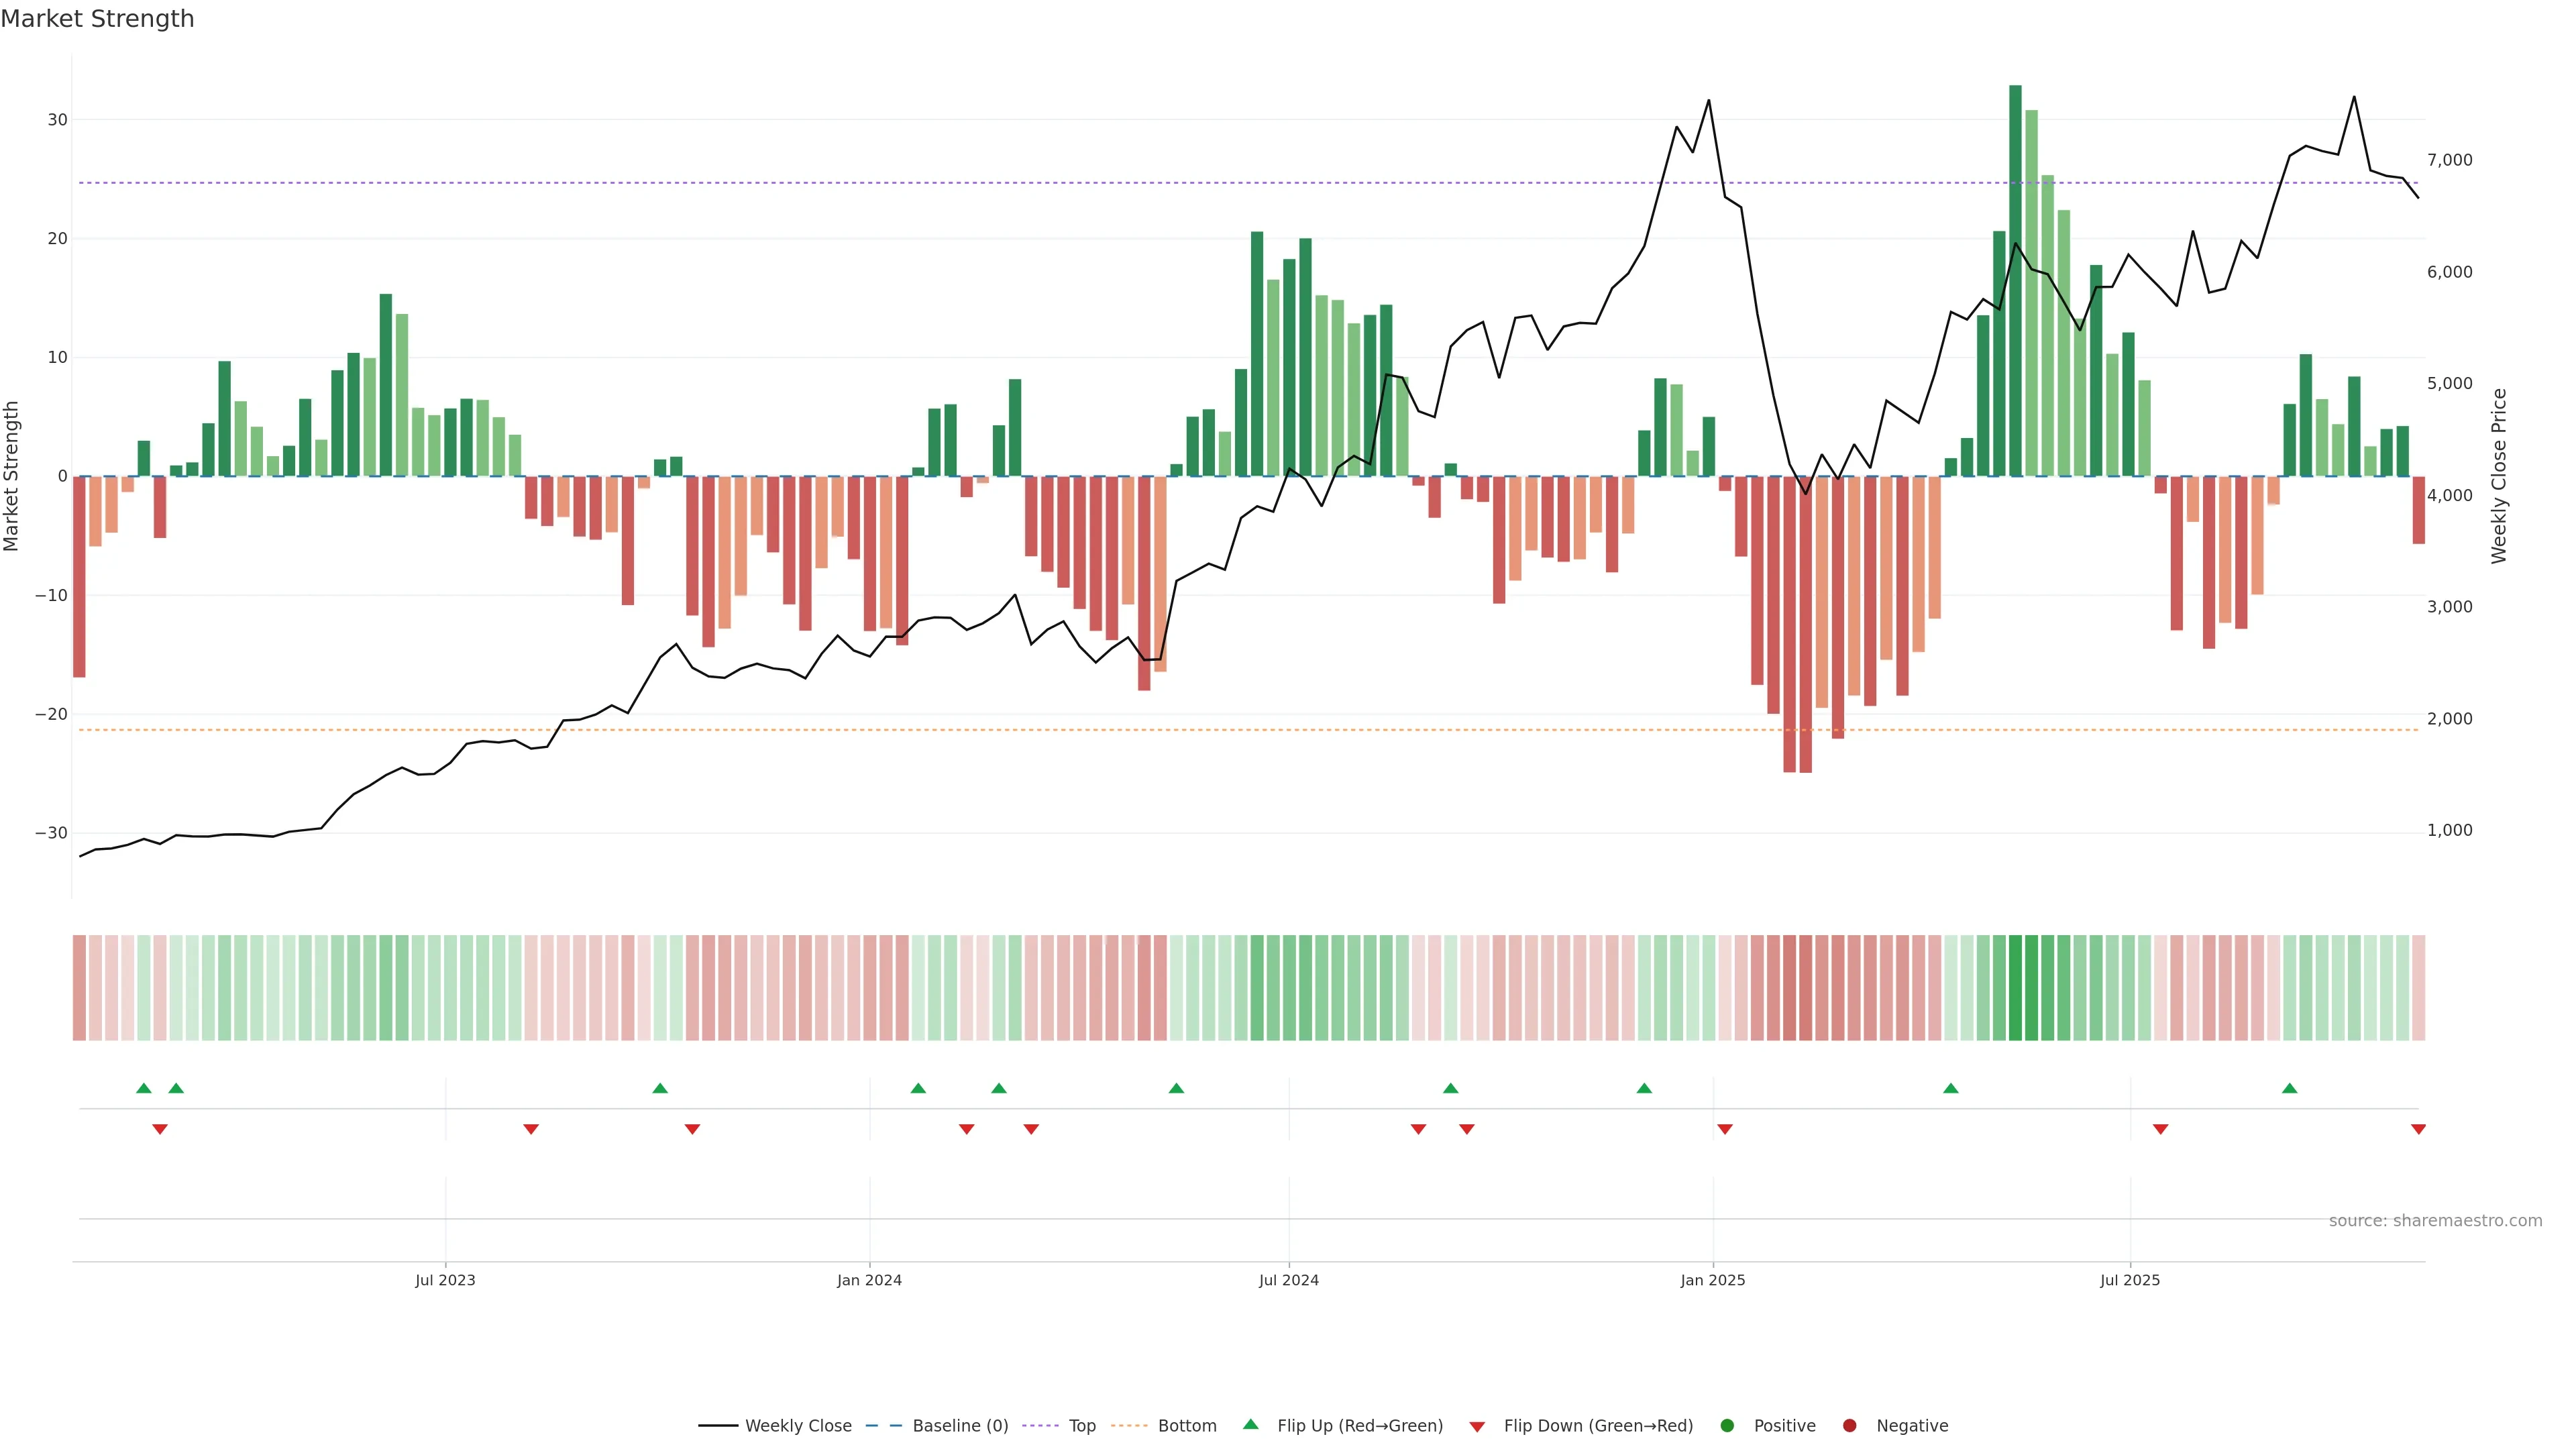Click the Market Strength chart title
2576x1449 pixels.
(x=97, y=19)
